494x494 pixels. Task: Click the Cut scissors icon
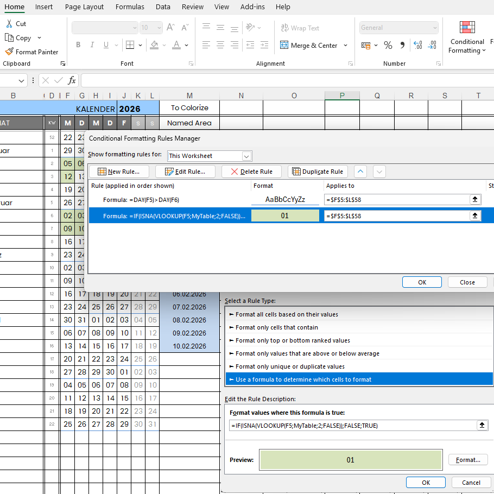point(9,24)
